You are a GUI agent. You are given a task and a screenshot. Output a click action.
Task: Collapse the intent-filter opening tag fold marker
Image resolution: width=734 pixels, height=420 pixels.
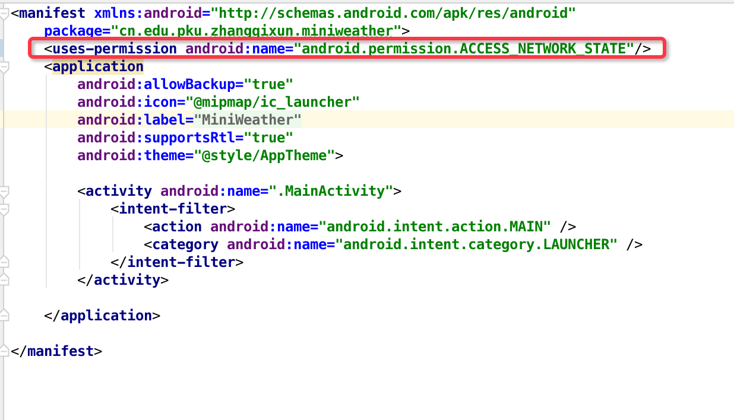click(4, 209)
